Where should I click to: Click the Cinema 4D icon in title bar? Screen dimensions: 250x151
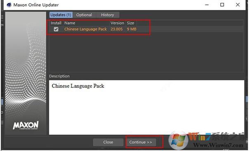[9, 5]
